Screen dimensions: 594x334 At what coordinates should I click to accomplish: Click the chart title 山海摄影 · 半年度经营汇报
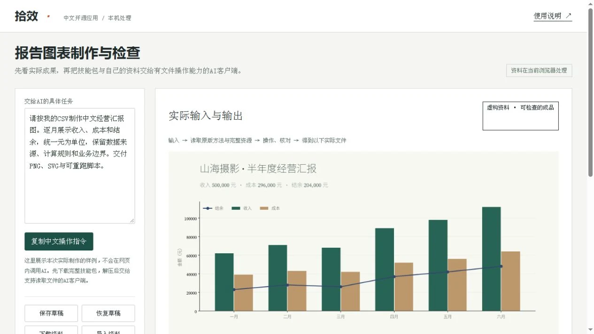[258, 169]
